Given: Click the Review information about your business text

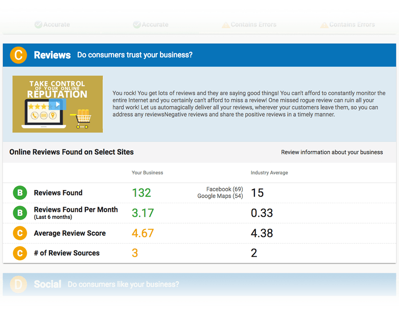Looking at the screenshot, I should point(332,152).
